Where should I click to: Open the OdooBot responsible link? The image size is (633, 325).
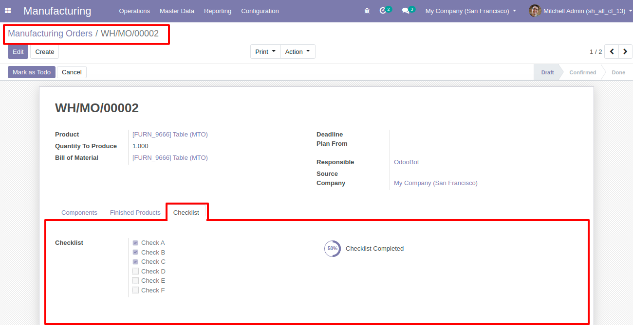(x=406, y=162)
